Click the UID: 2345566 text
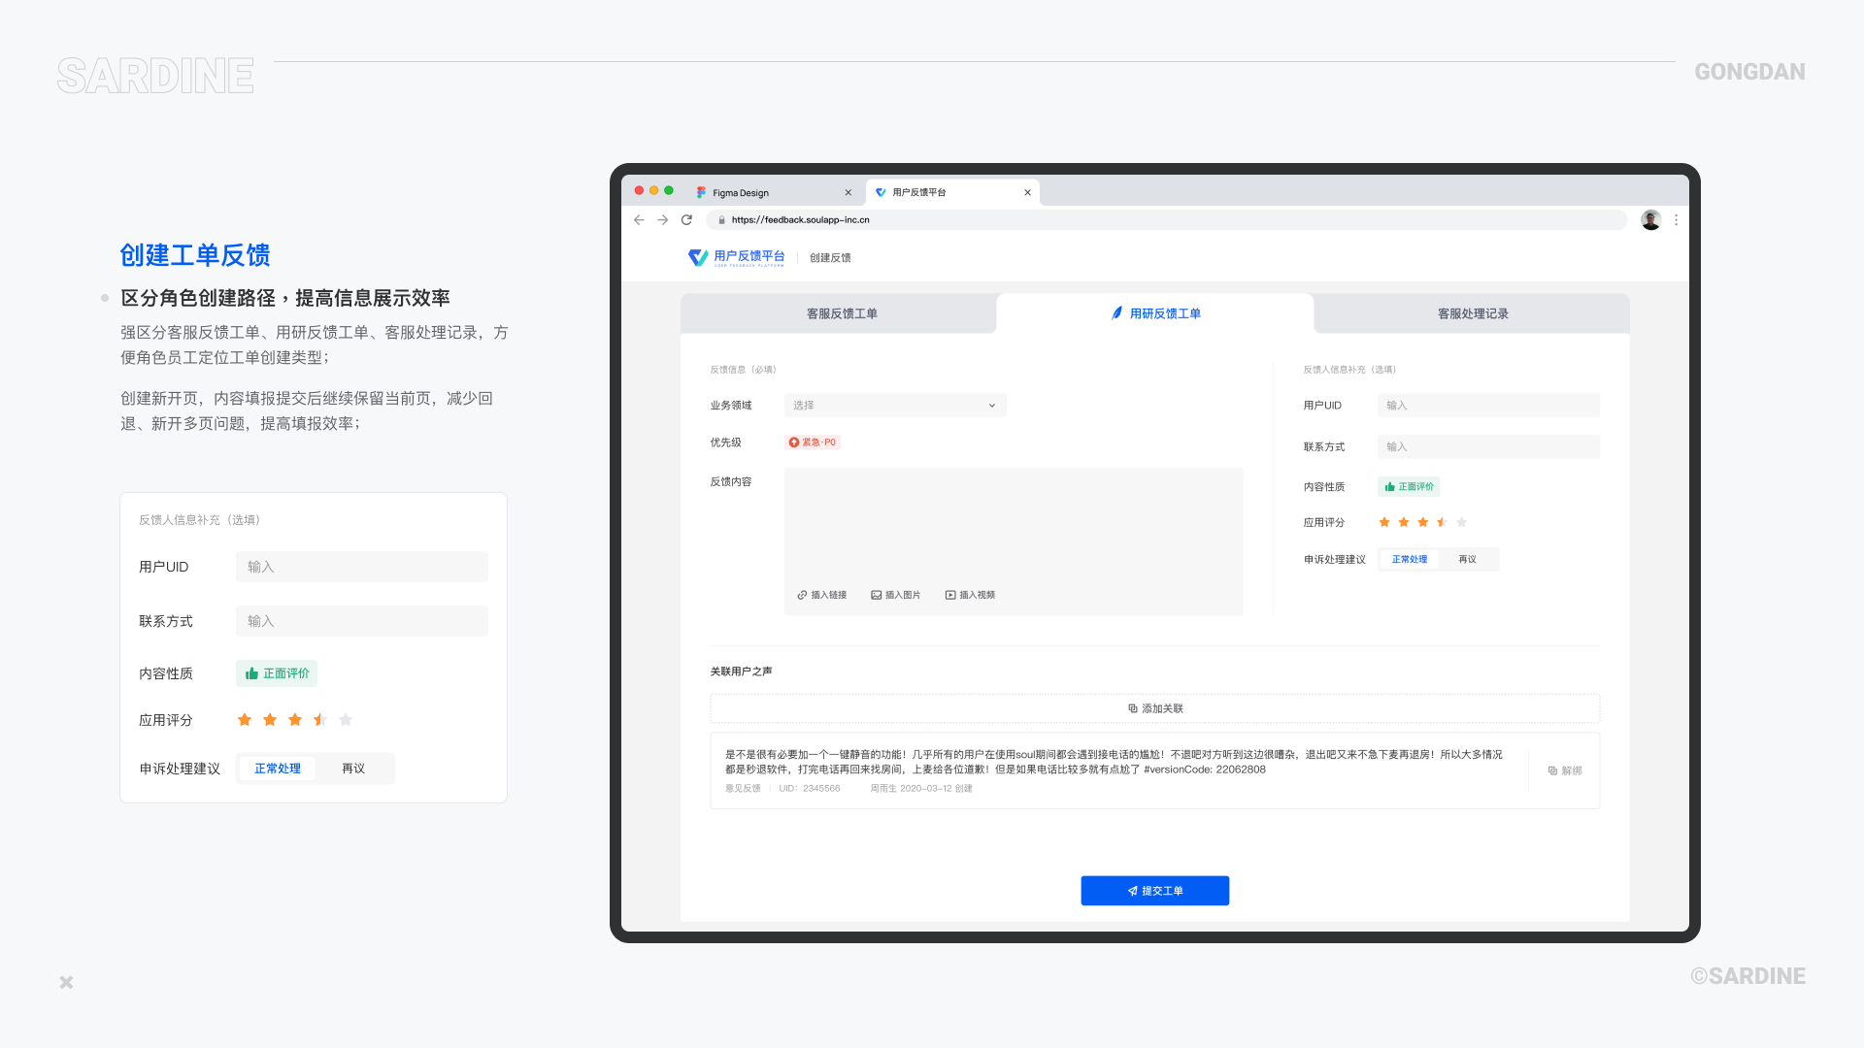1864x1048 pixels. 810,789
